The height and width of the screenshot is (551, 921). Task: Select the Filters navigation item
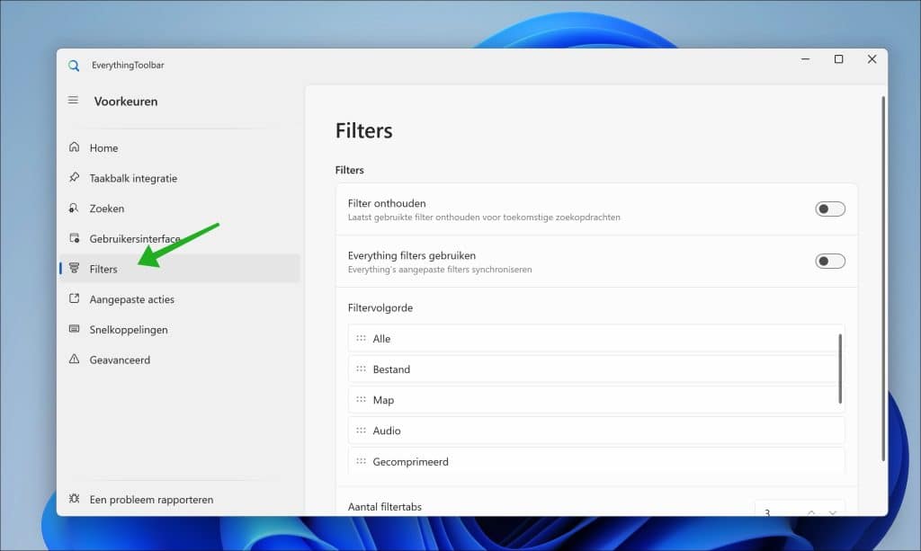(179, 269)
